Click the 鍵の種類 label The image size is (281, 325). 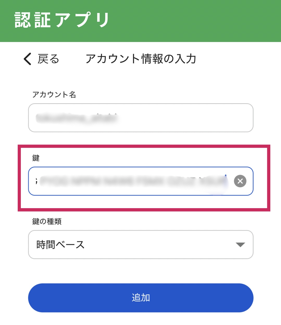pyautogui.click(x=47, y=221)
